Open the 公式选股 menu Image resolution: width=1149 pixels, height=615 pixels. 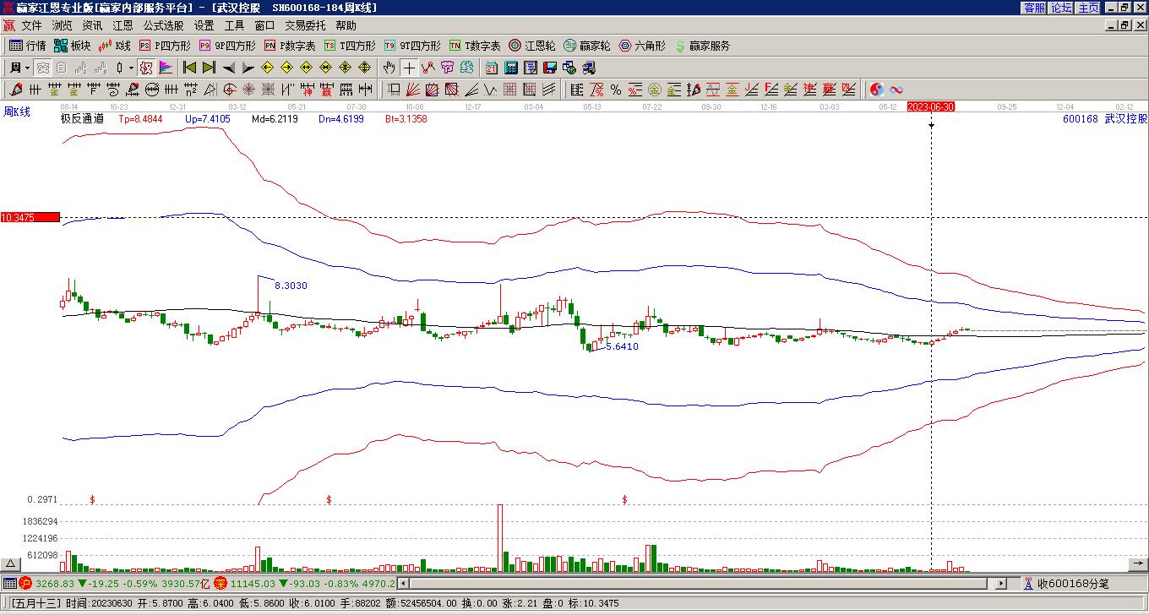click(x=163, y=25)
